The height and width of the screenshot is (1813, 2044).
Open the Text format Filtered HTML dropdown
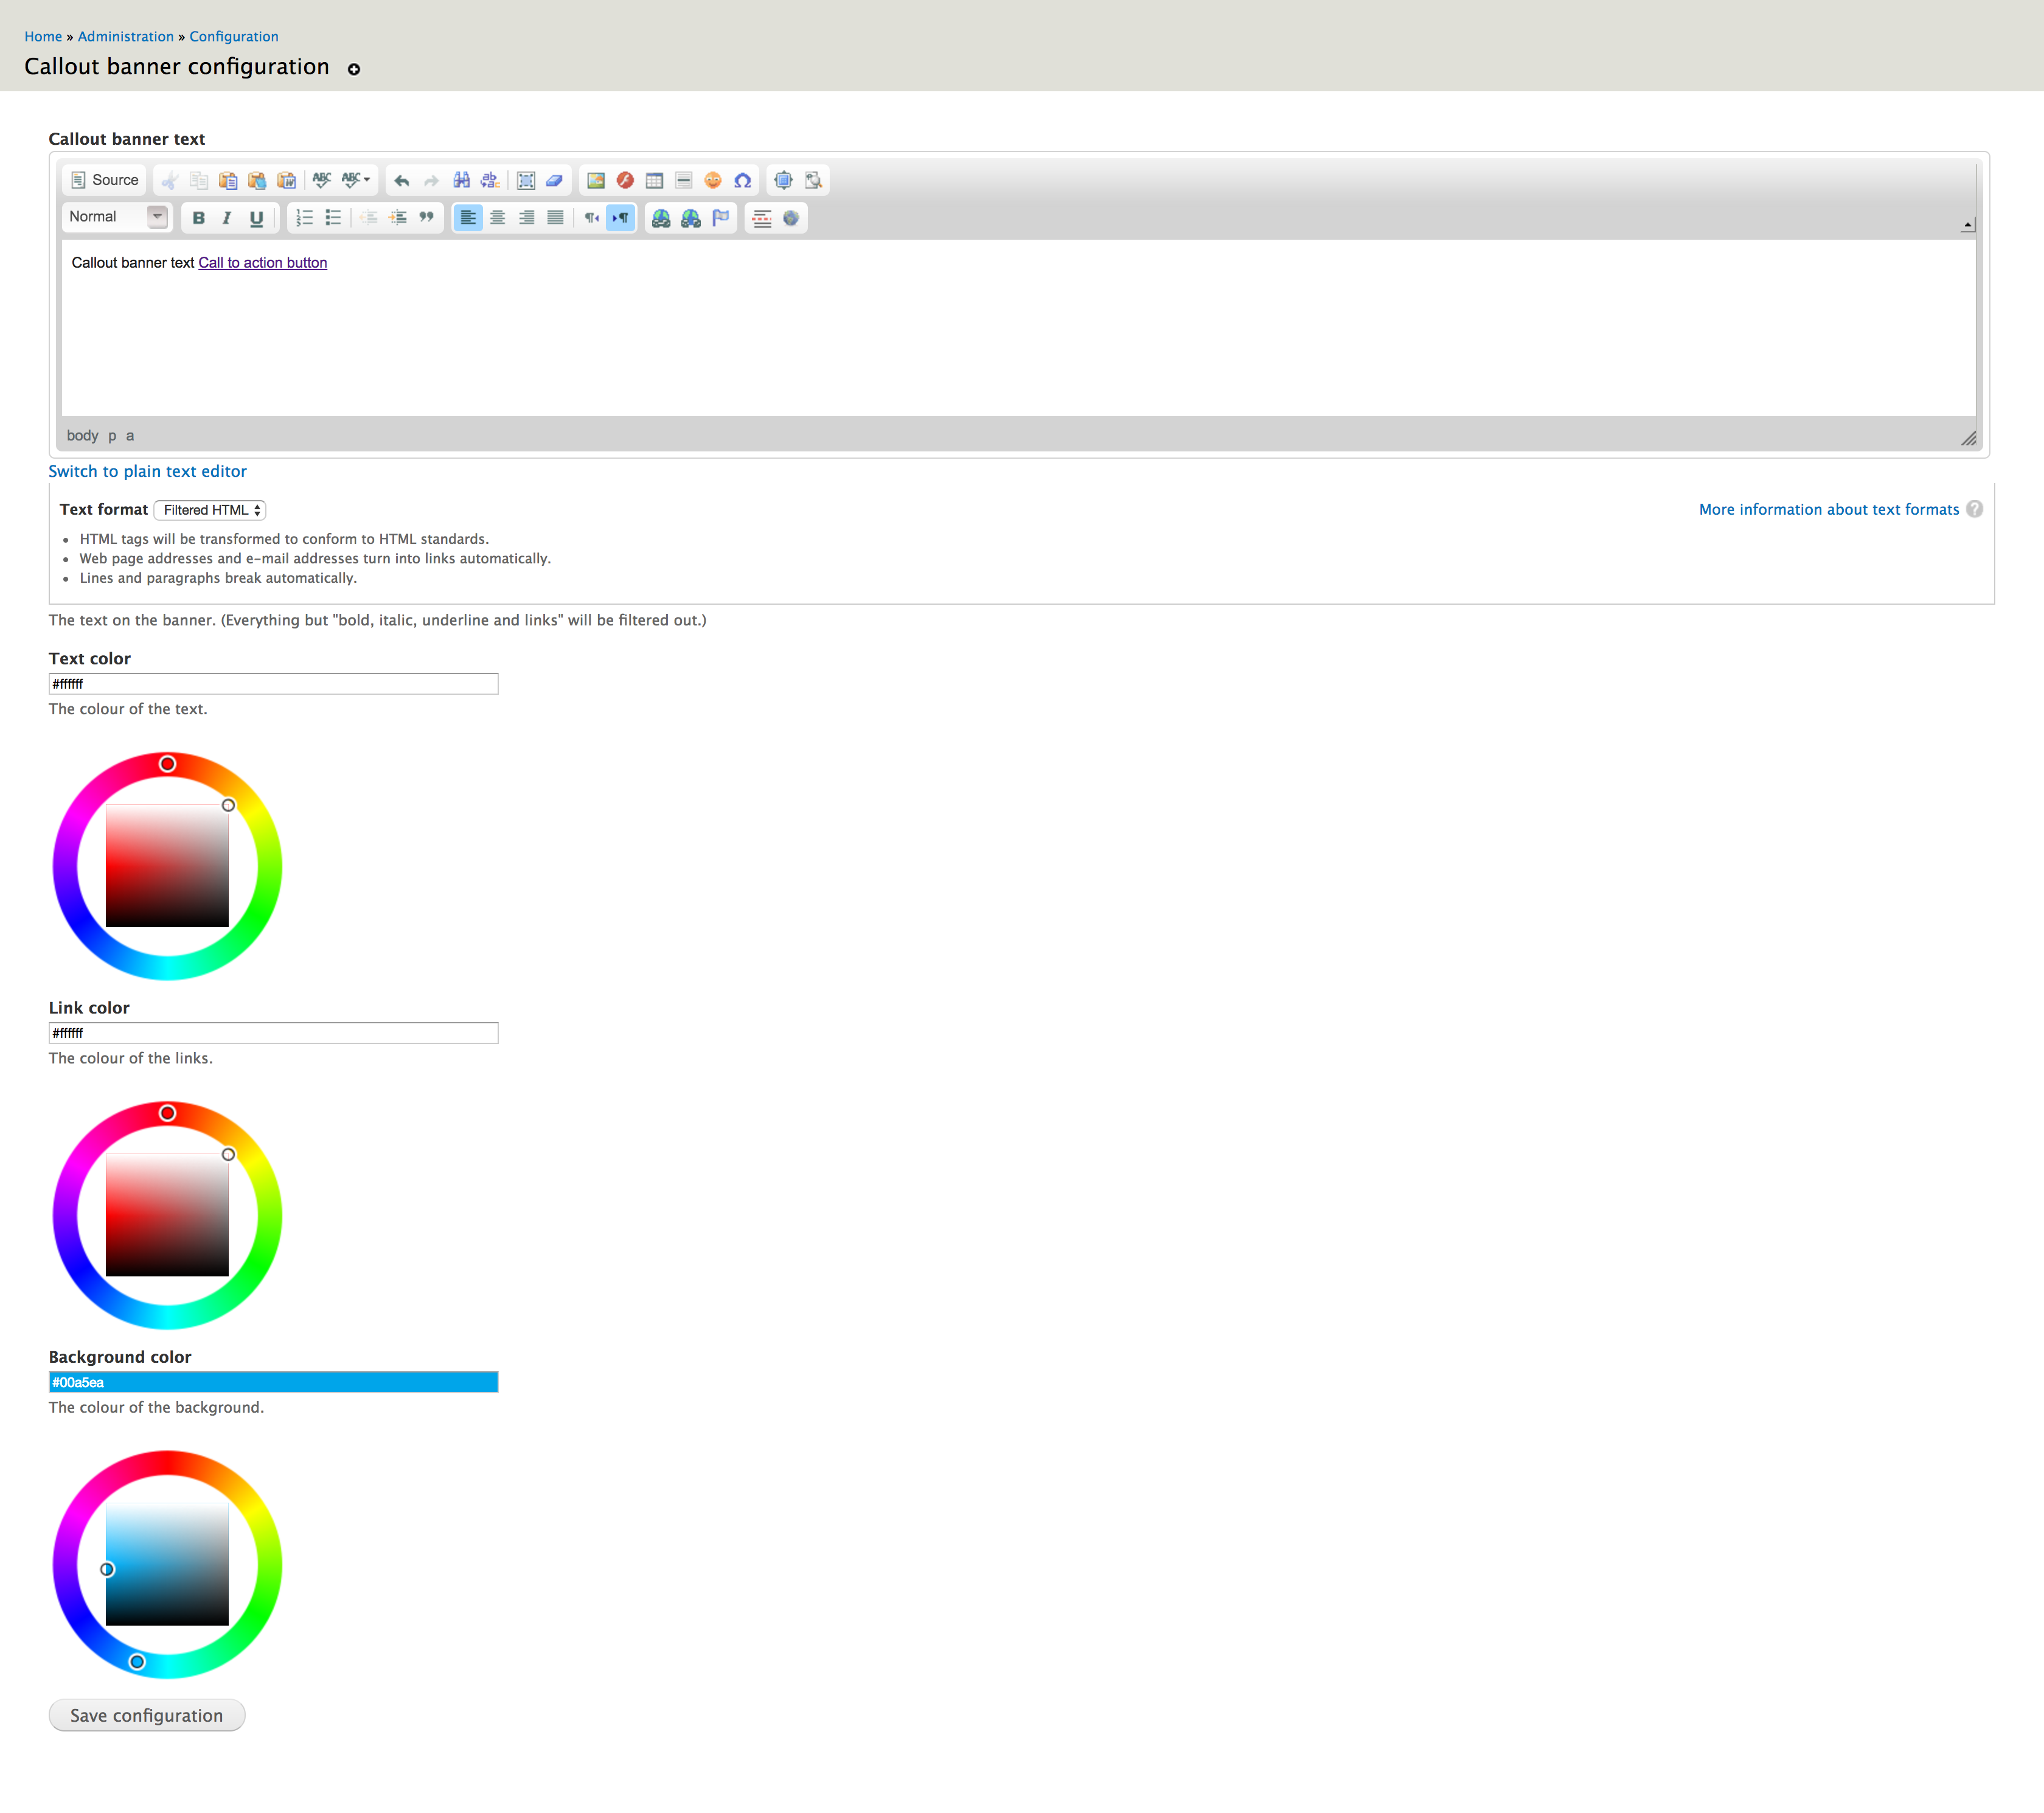tap(211, 510)
